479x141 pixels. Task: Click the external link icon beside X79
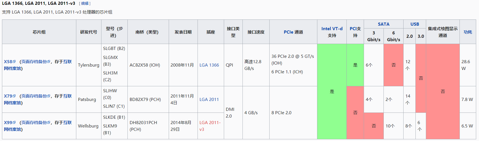(14, 96)
